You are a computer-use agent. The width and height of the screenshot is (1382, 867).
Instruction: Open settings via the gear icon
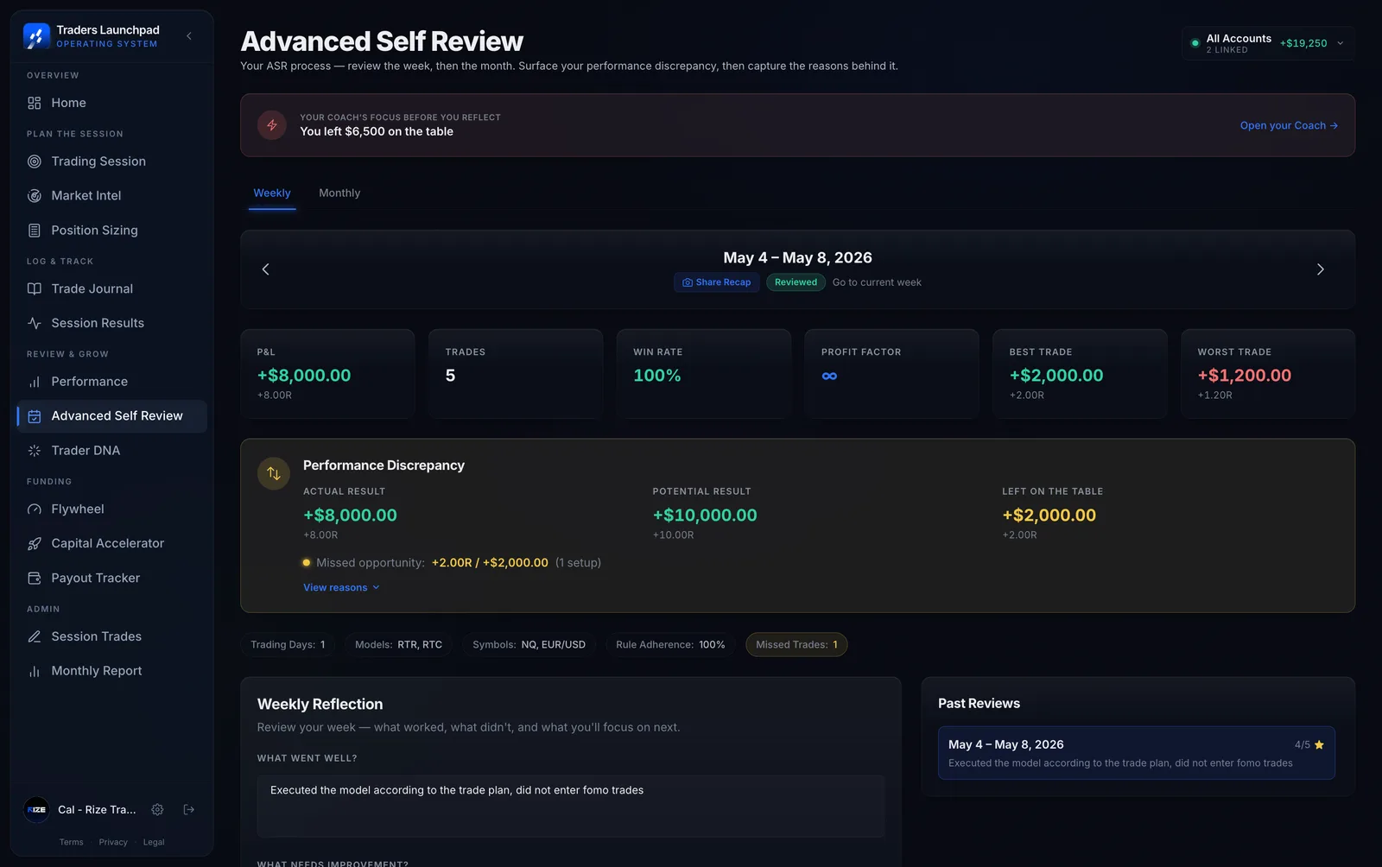coord(157,809)
